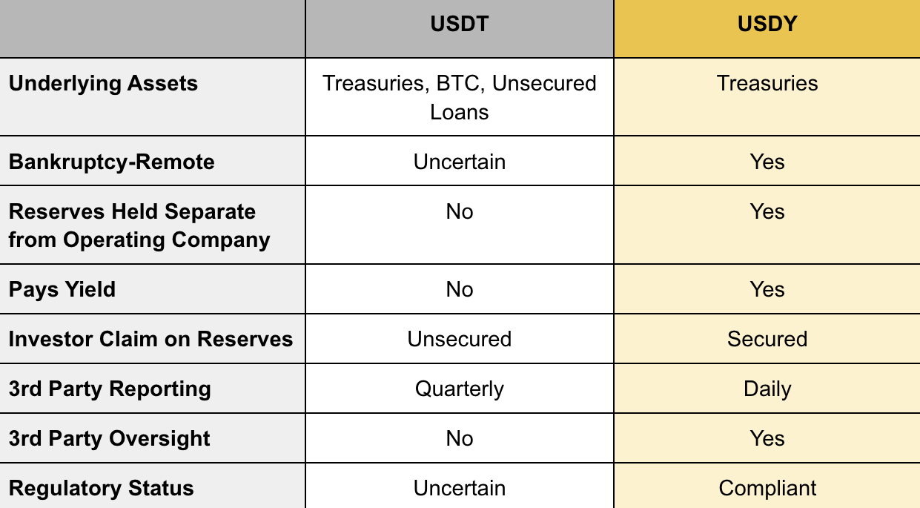The height and width of the screenshot is (508, 920).
Task: Select the Unsecured cell under USDT
Action: 459,339
